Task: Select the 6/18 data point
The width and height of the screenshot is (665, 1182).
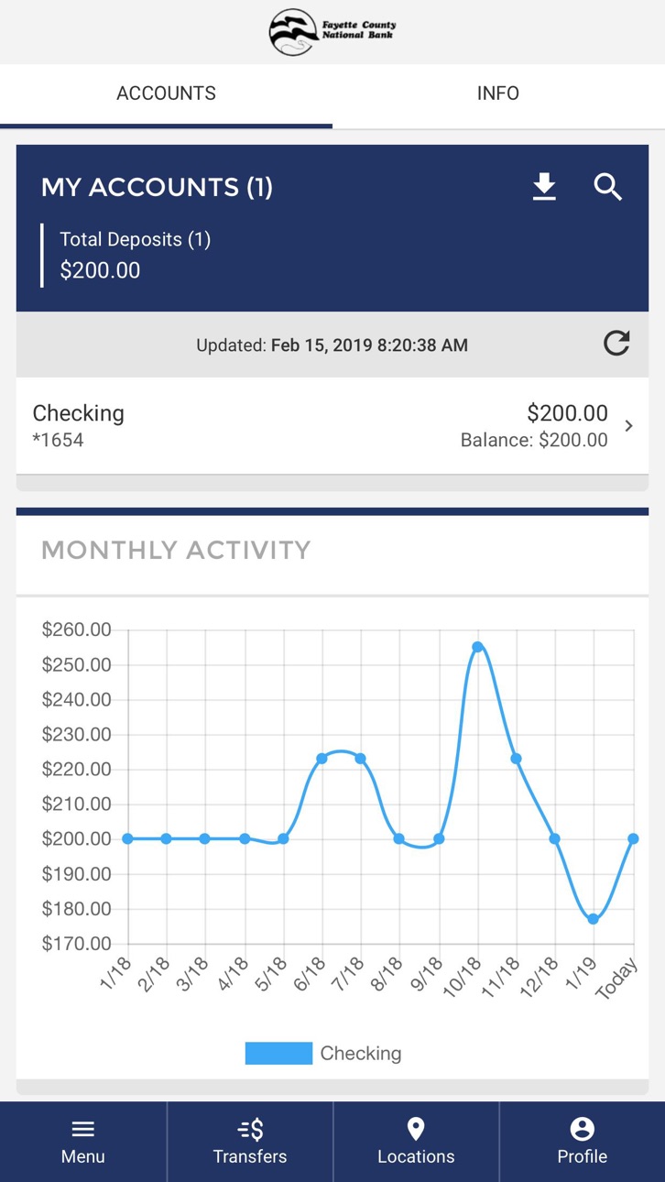Action: (322, 759)
